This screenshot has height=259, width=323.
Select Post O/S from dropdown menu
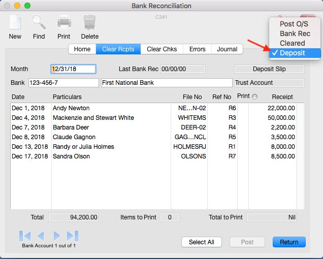(294, 24)
